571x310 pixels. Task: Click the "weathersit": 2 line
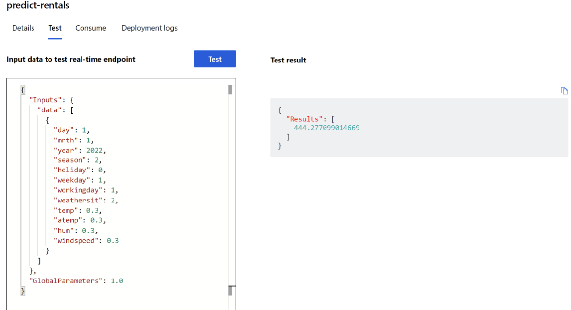tap(86, 200)
